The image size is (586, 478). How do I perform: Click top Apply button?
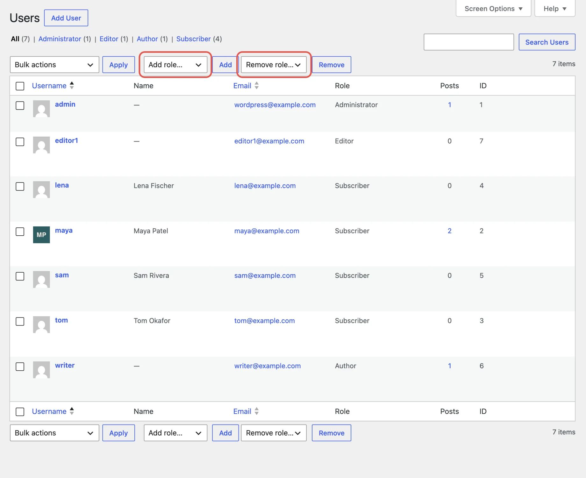point(118,65)
